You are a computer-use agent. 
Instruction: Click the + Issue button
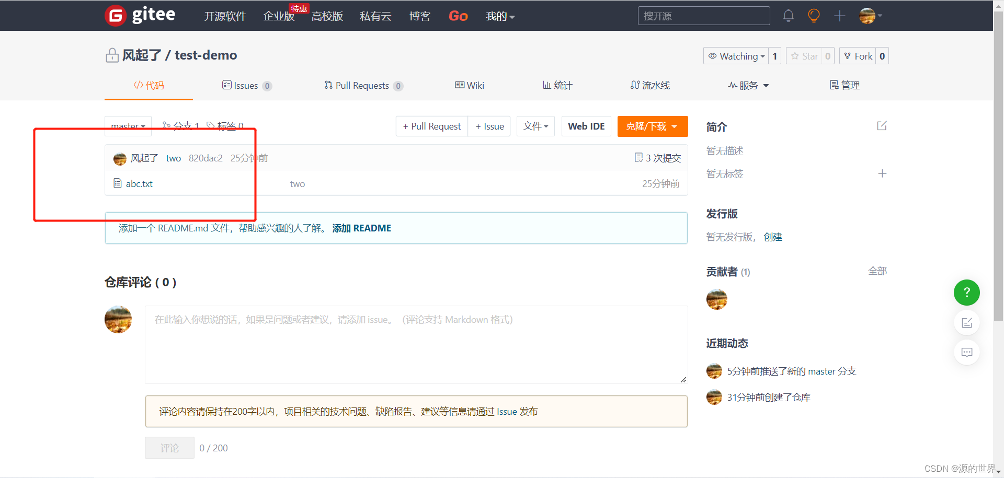pyautogui.click(x=489, y=126)
